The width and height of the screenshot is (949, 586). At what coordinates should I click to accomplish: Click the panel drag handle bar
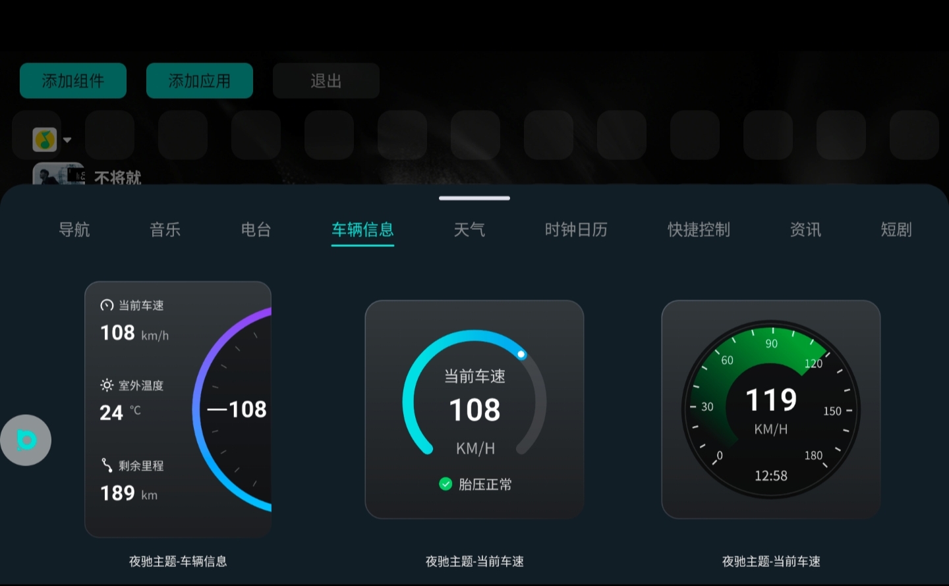pos(474,198)
